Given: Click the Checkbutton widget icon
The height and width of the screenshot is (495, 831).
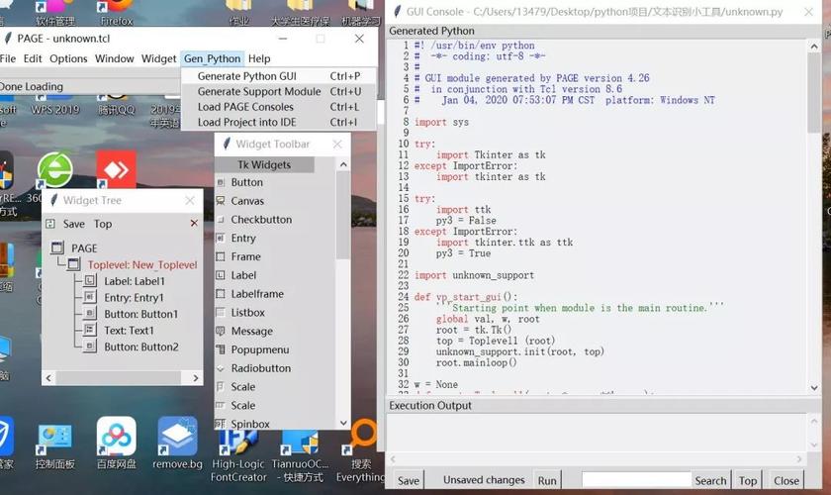Looking at the screenshot, I should (x=221, y=220).
